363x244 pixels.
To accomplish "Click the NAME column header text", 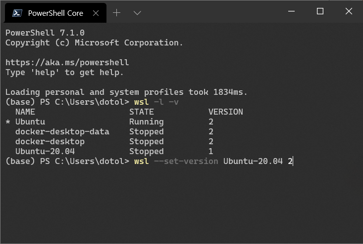I will [25, 112].
